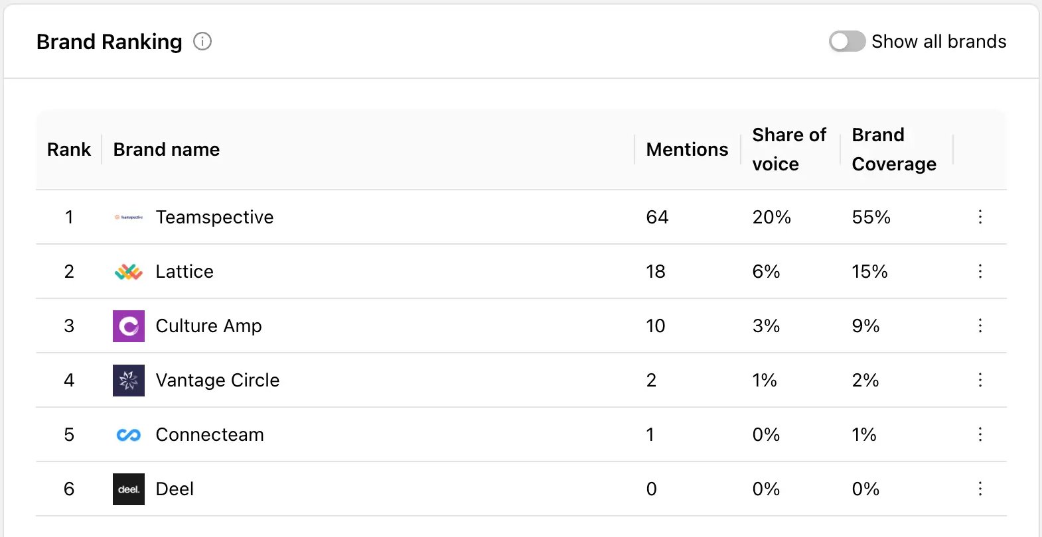Sort by the Share of voice header
1042x537 pixels.
point(789,150)
